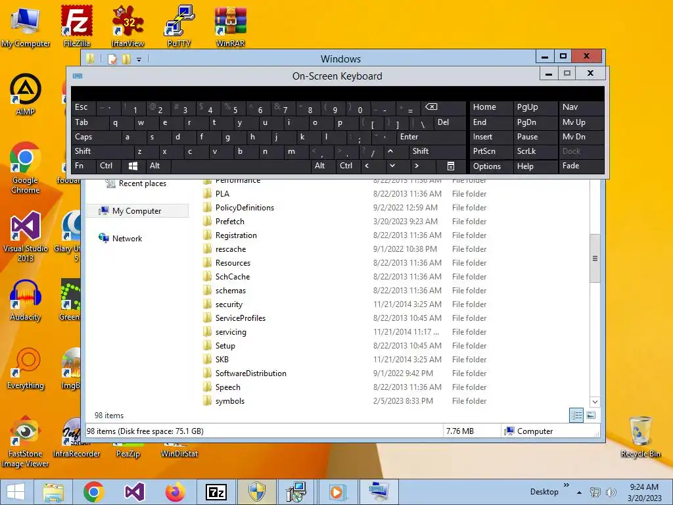
Task: Click the Explorer vertical scrollbar thumb
Action: tap(595, 258)
